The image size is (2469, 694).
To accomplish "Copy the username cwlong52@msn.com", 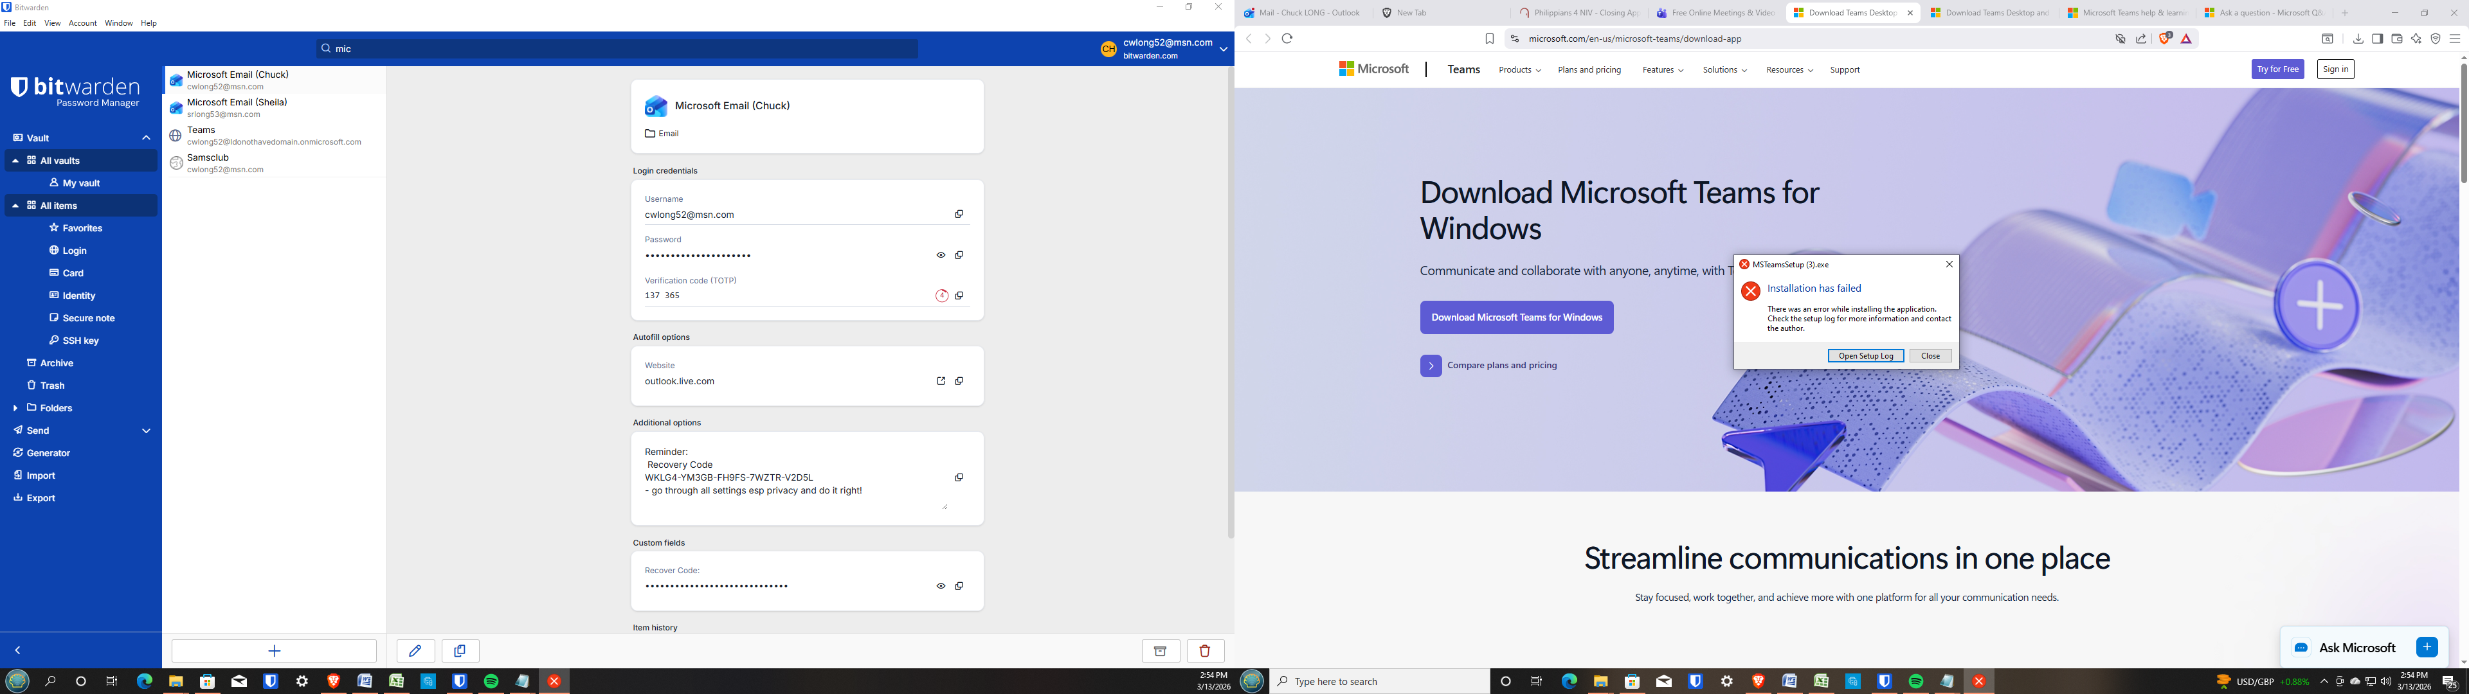I will (959, 215).
